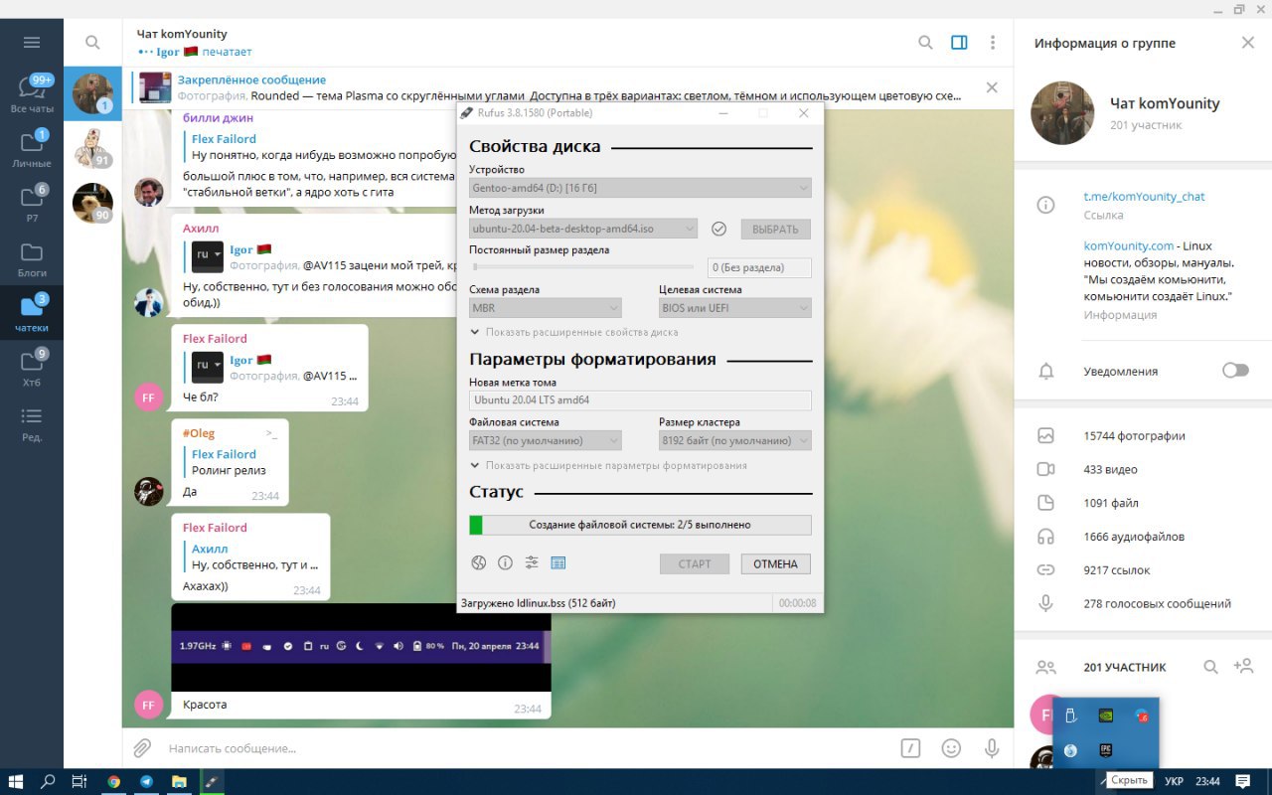Open the taskbar screenshot photo in chat
The height and width of the screenshot is (795, 1272).
pyautogui.click(x=361, y=647)
